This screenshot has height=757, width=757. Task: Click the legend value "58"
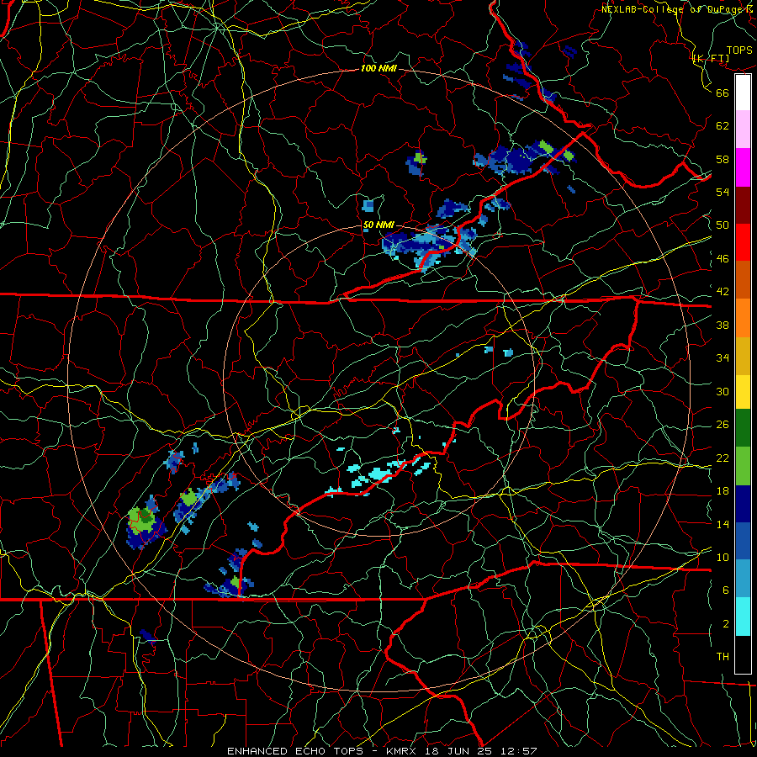(x=723, y=159)
